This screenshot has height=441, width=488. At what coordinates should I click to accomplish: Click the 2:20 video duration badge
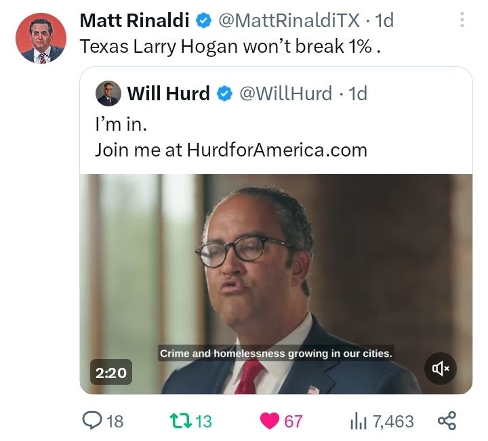pyautogui.click(x=111, y=373)
